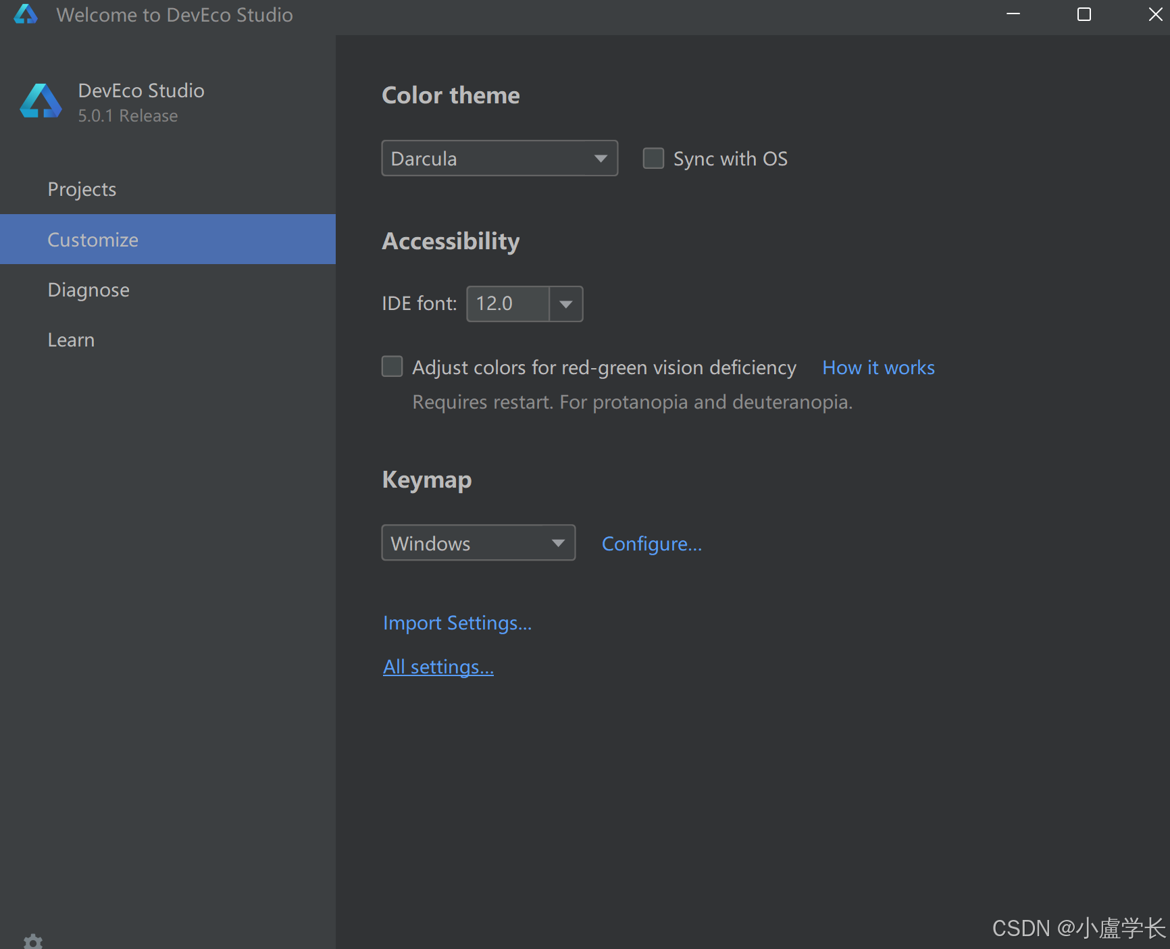This screenshot has width=1170, height=949.
Task: Go to the Projects section
Action: tap(168, 189)
